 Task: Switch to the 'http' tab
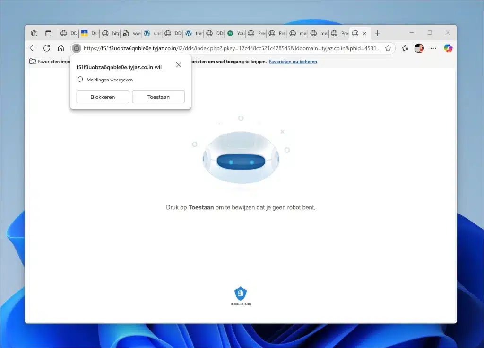[111, 33]
